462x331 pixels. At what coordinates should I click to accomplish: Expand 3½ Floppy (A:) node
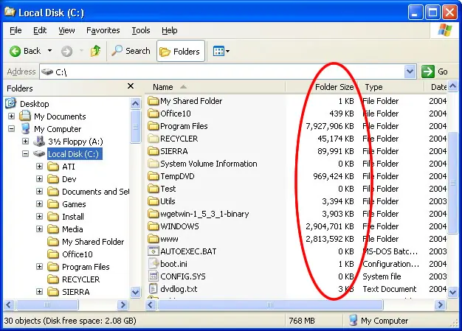[x=26, y=142]
